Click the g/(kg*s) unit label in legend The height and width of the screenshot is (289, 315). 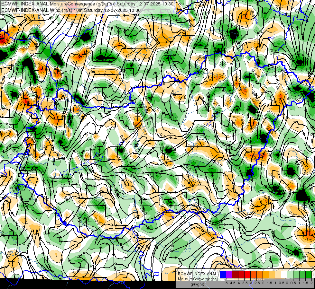[x=197, y=284]
